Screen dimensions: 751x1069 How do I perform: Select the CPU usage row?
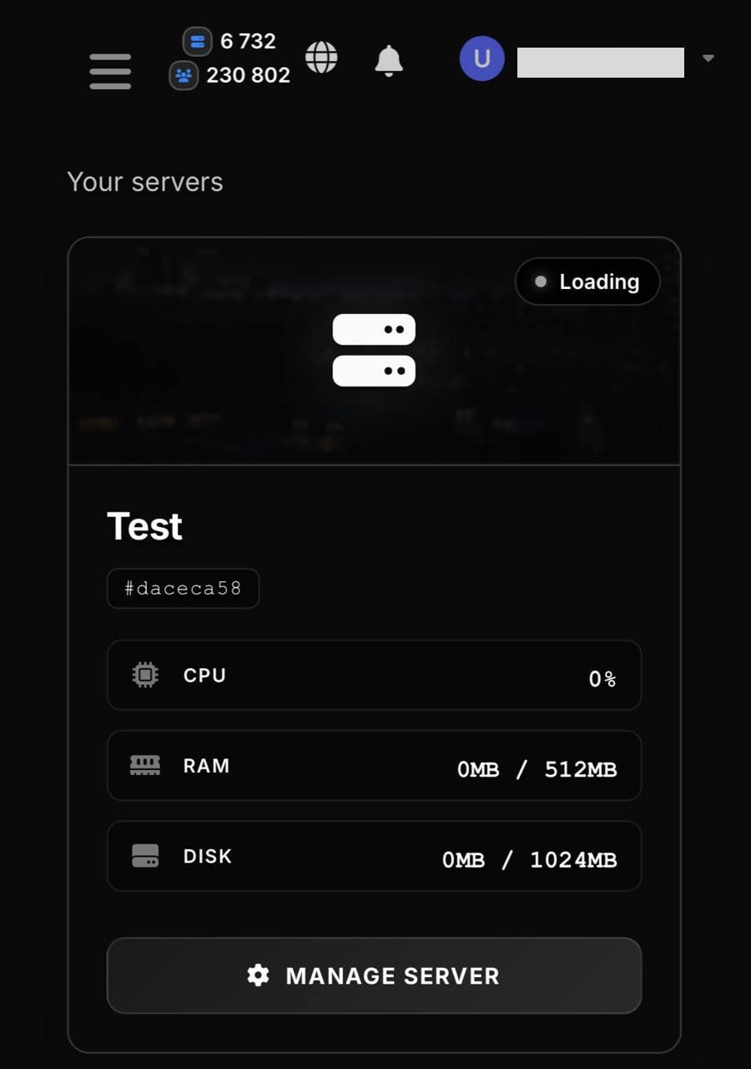pyautogui.click(x=374, y=675)
